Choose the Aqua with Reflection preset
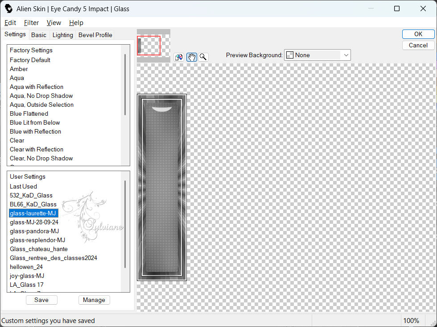Screen dimensions: 437x327 tap(37, 87)
